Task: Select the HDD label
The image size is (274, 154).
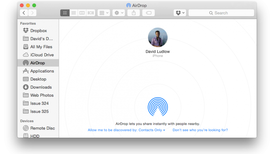Action: pos(35,136)
